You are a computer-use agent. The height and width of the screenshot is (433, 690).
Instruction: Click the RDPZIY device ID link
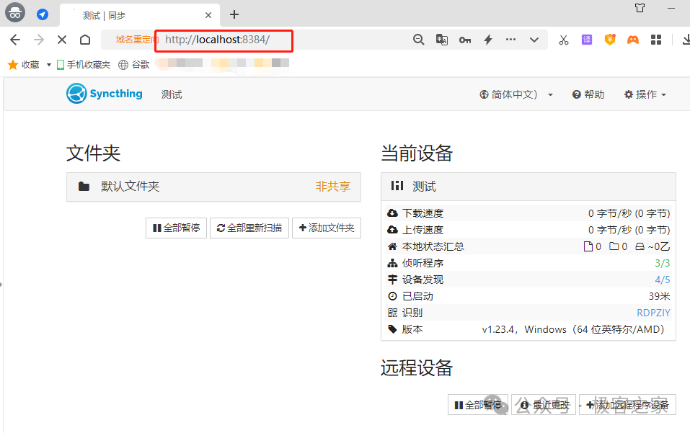(653, 313)
